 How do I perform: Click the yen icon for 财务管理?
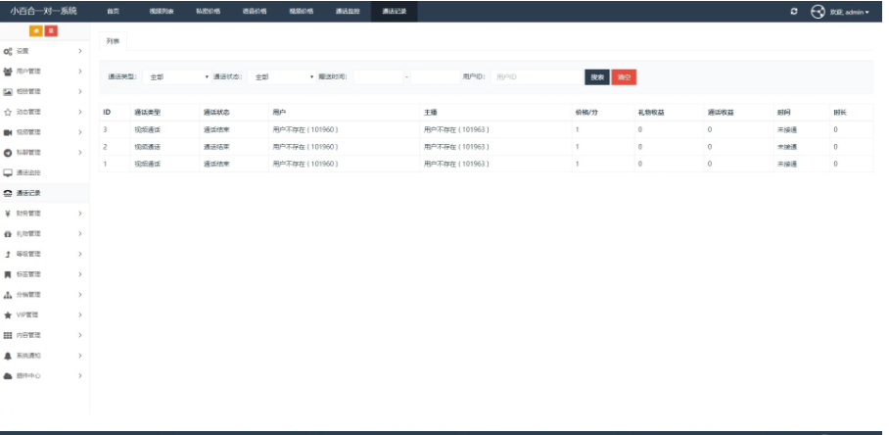(8, 214)
